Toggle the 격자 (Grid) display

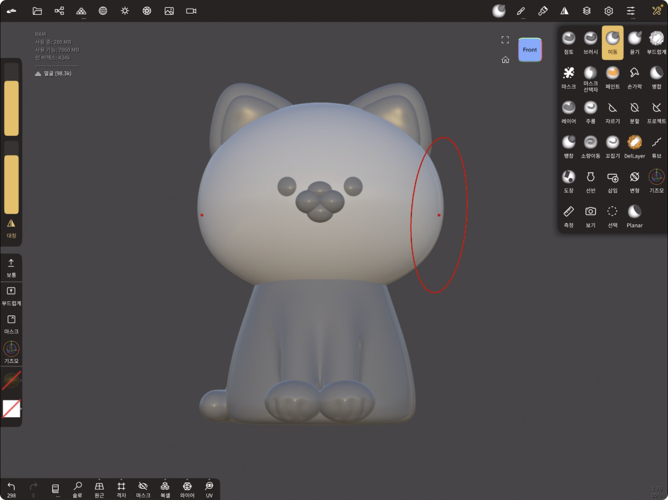(x=121, y=489)
